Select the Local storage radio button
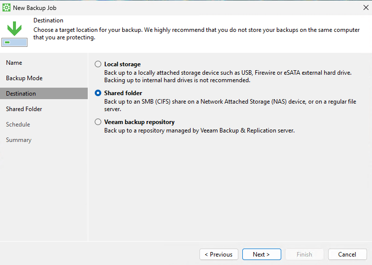The width and height of the screenshot is (372, 265). point(98,64)
